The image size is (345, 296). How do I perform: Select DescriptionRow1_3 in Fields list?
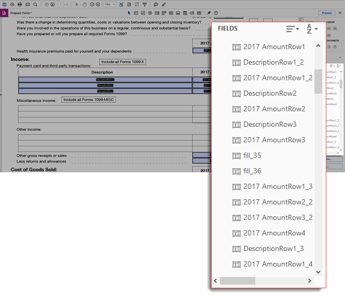point(268,249)
